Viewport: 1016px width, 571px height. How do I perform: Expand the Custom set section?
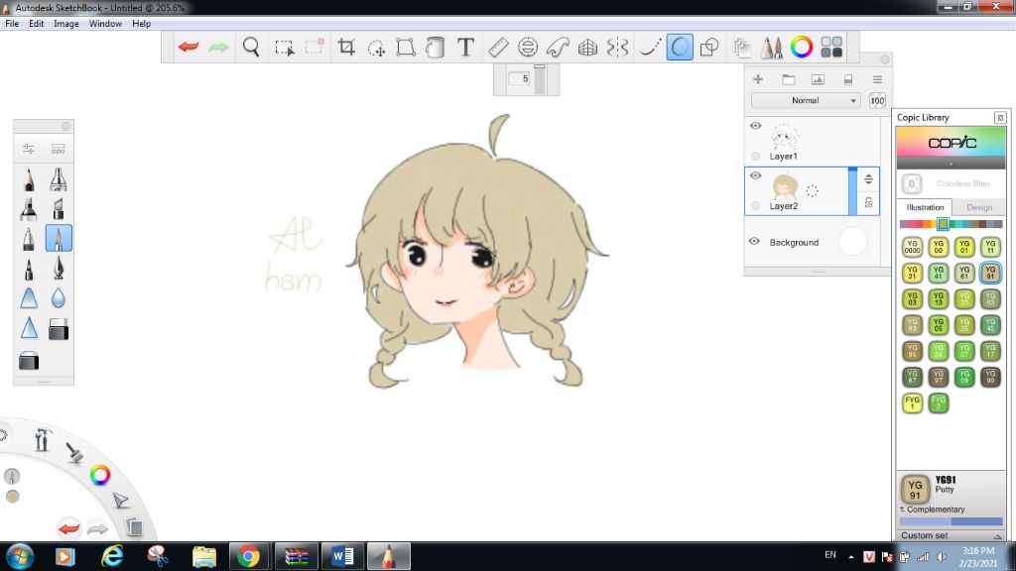coord(950,535)
